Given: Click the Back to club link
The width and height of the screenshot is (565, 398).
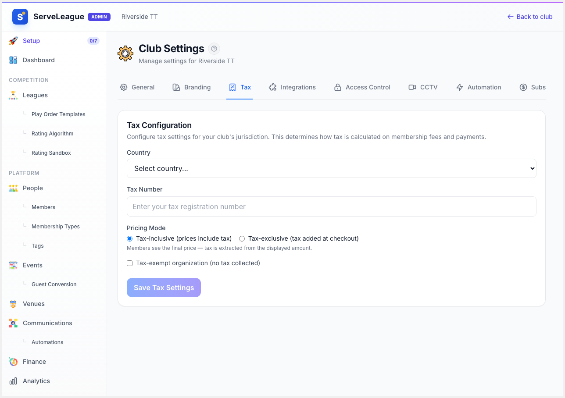Looking at the screenshot, I should 530,17.
